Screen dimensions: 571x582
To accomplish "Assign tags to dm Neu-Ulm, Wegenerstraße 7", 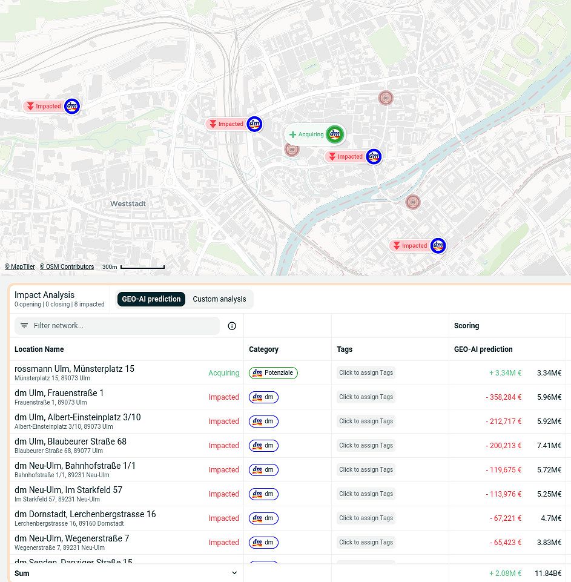I will [x=366, y=542].
